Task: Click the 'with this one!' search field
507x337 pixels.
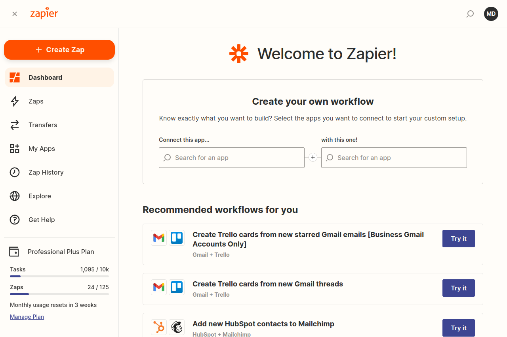Action: pyautogui.click(x=394, y=158)
